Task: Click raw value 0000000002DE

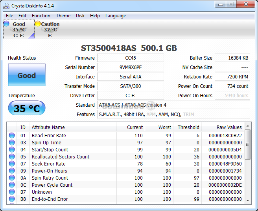Action: click(225, 185)
